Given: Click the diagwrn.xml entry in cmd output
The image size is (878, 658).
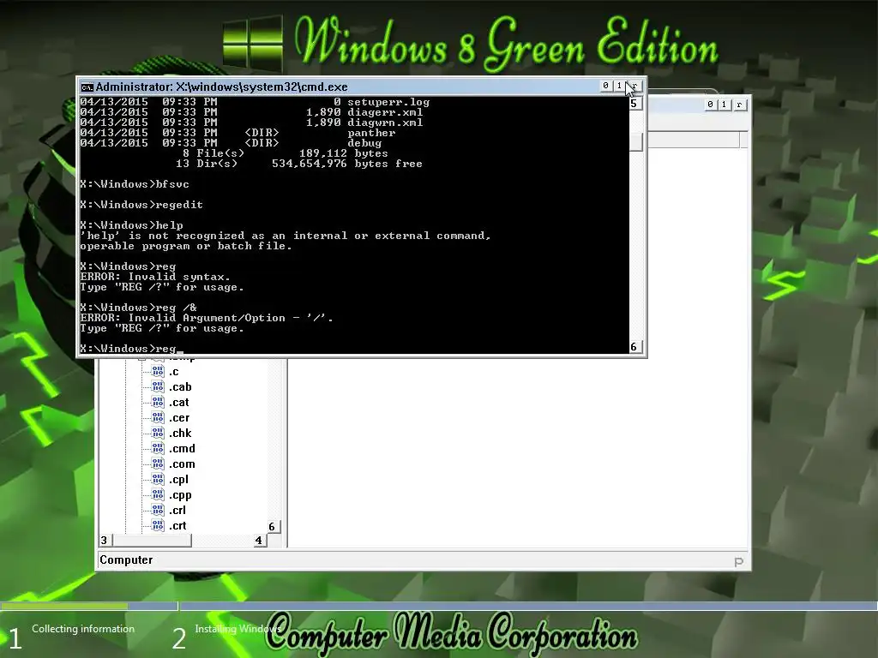Looking at the screenshot, I should (385, 123).
